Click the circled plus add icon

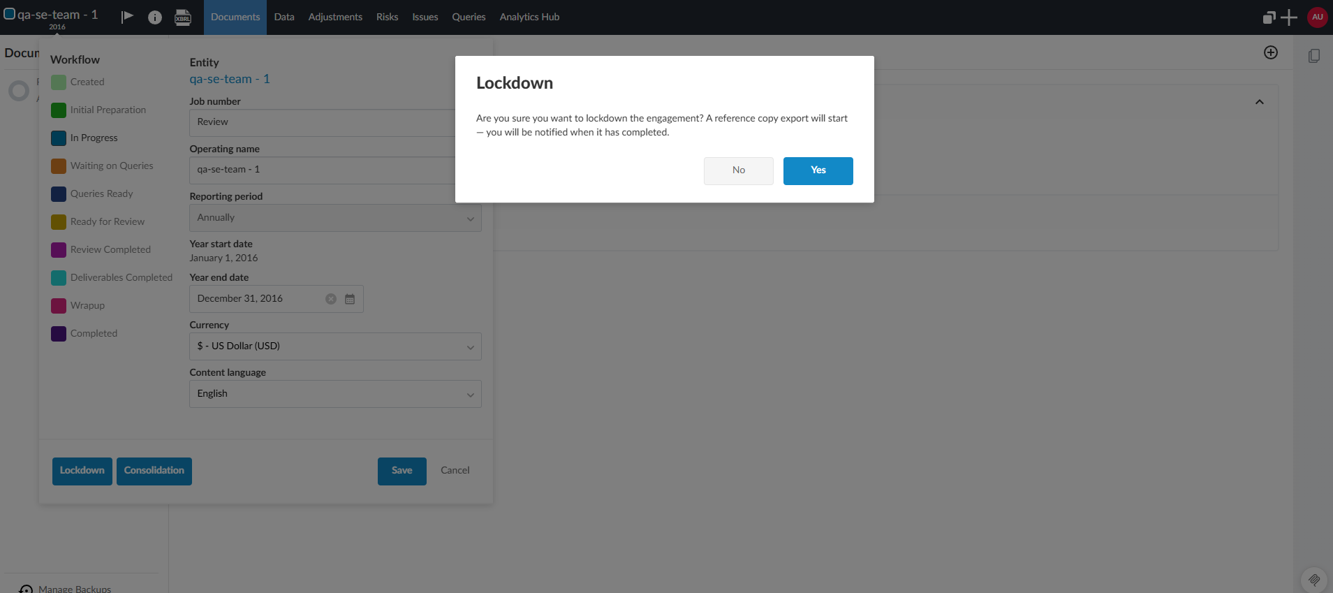(x=1271, y=52)
